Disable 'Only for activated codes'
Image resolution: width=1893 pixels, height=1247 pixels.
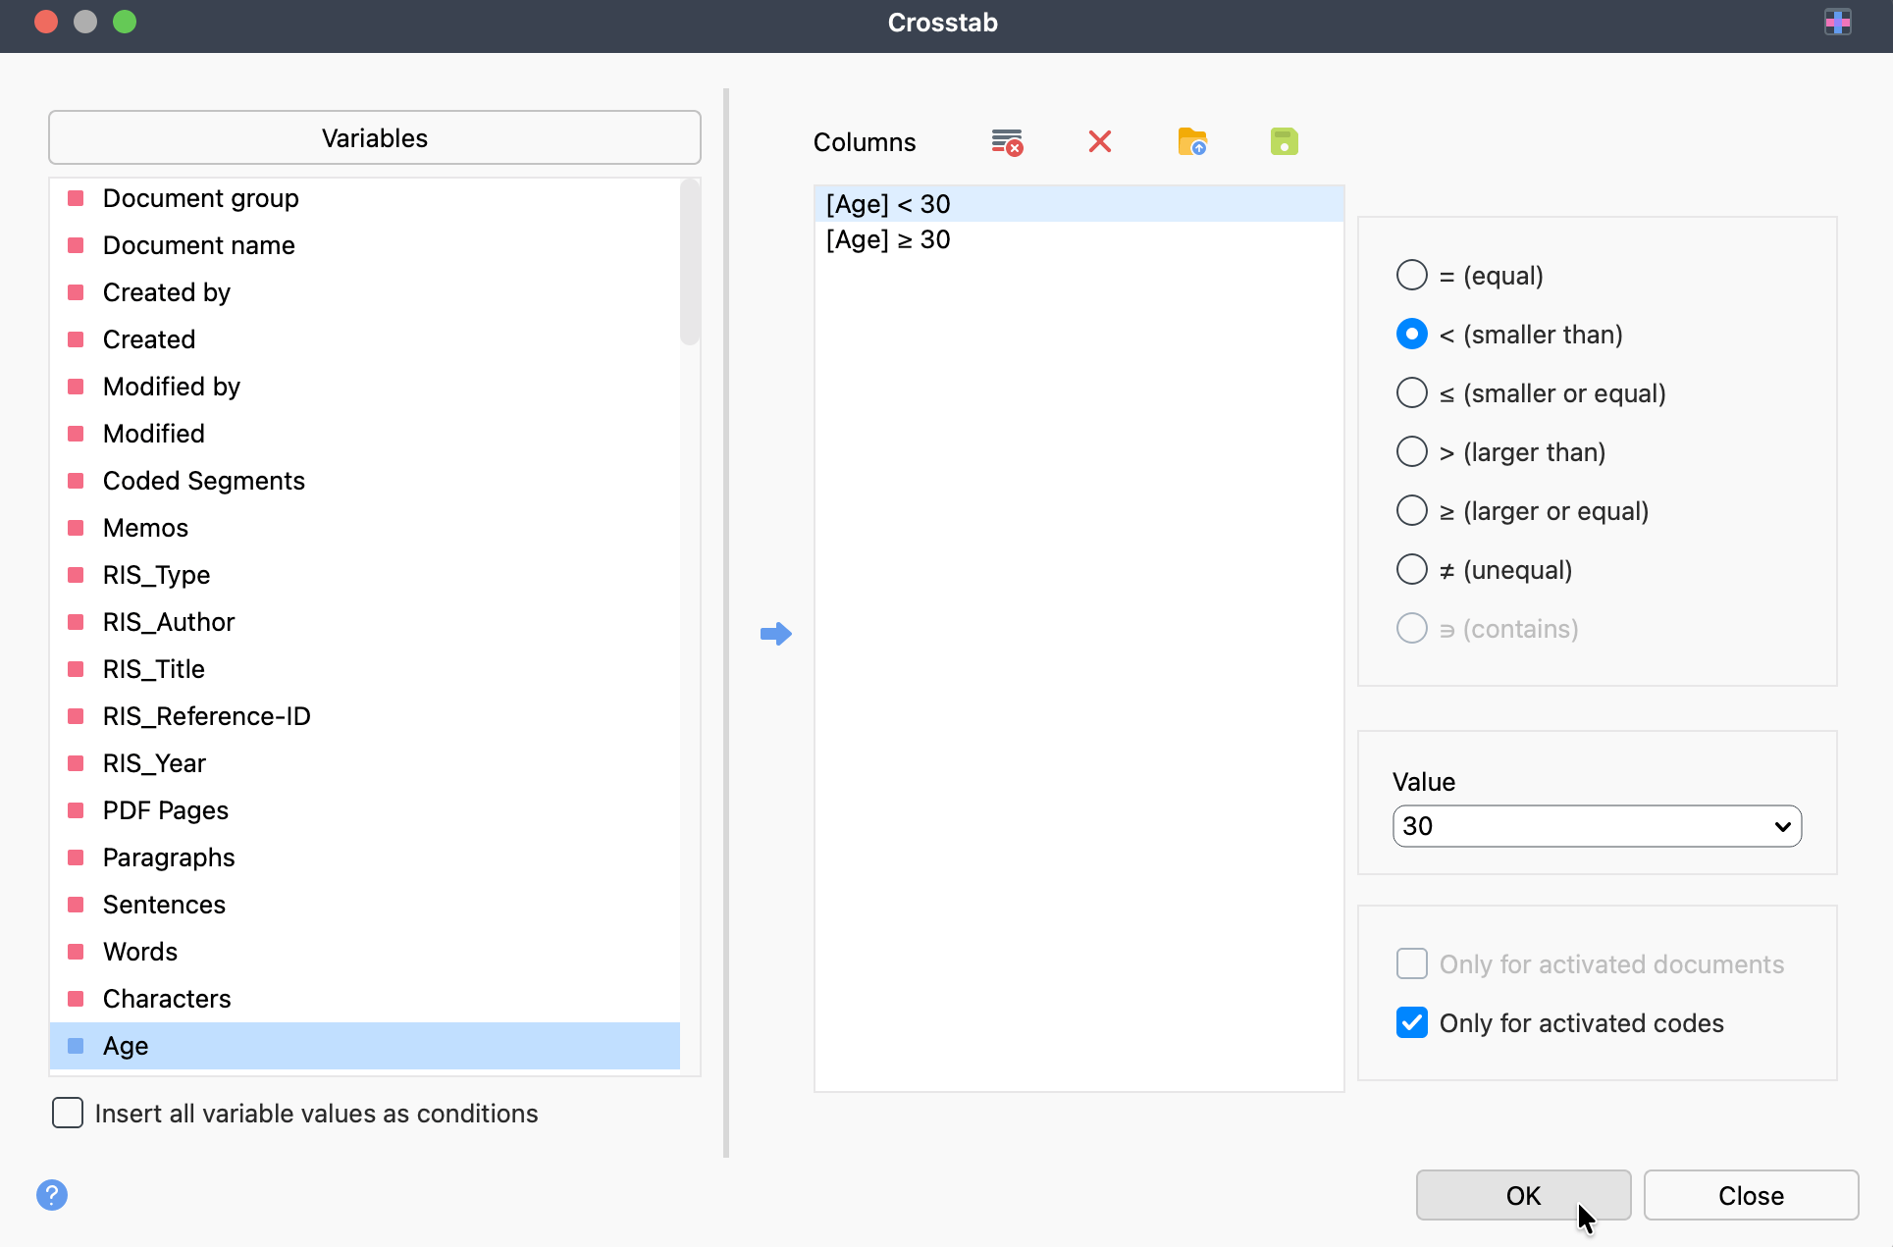(1412, 1022)
